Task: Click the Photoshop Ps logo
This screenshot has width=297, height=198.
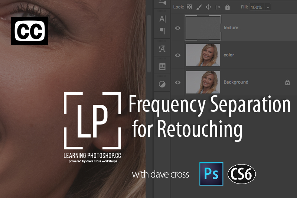Action: click(x=211, y=174)
